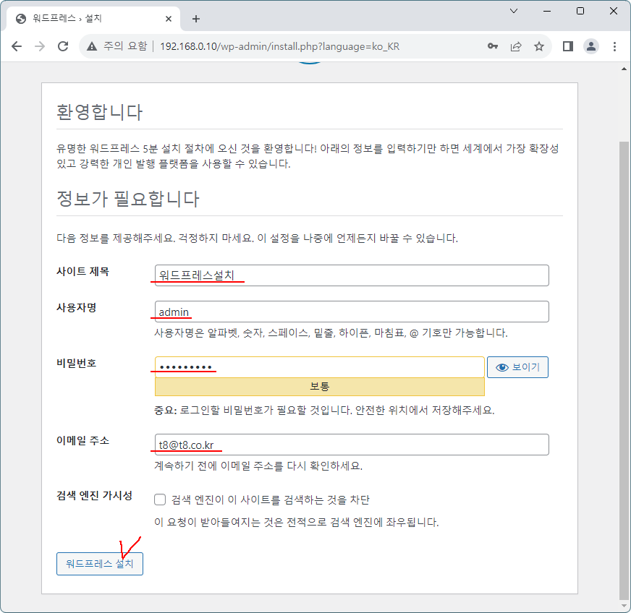The image size is (631, 613).
Task: Focus the address bar URL
Action: (280, 46)
